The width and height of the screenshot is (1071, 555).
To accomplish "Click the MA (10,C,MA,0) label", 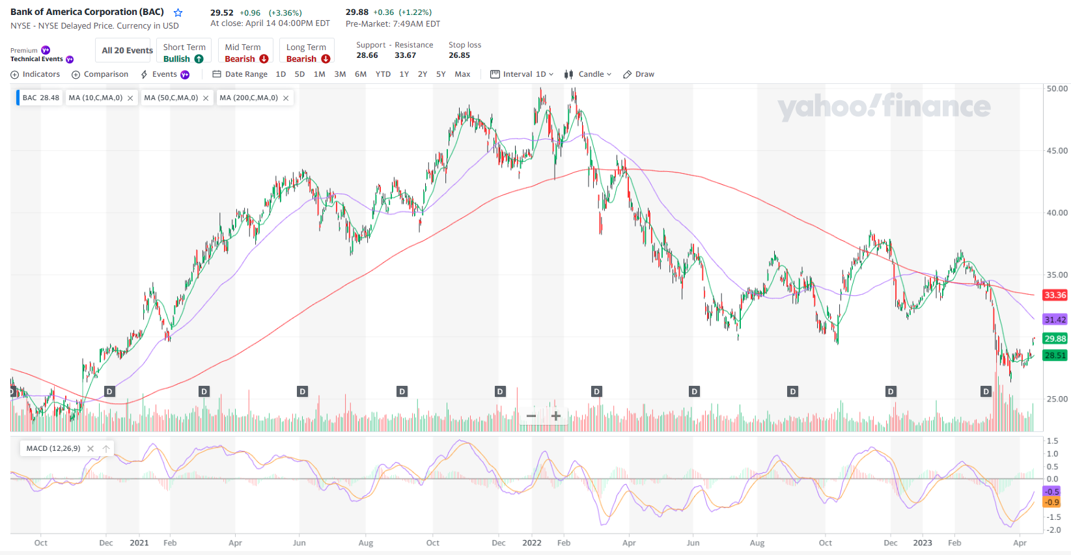I will (x=96, y=98).
